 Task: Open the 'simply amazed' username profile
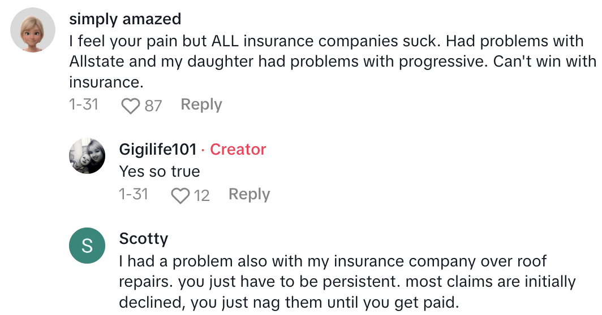pyautogui.click(x=125, y=19)
